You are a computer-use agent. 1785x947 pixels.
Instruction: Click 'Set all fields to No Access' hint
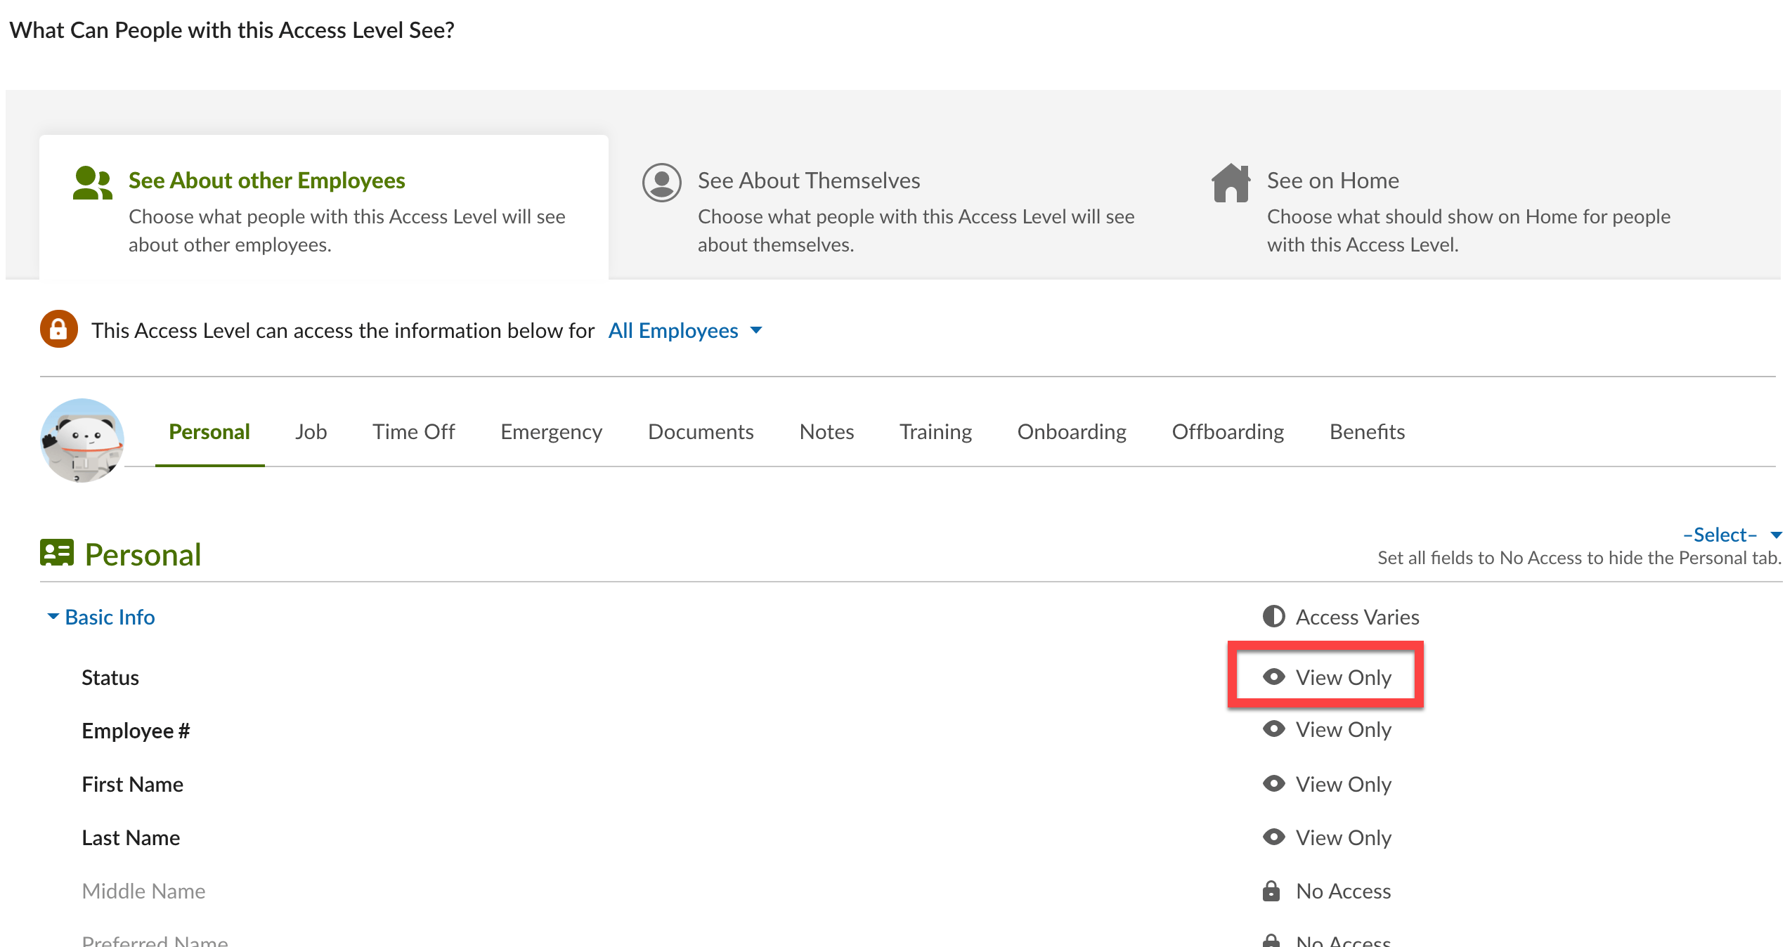[x=1579, y=558]
